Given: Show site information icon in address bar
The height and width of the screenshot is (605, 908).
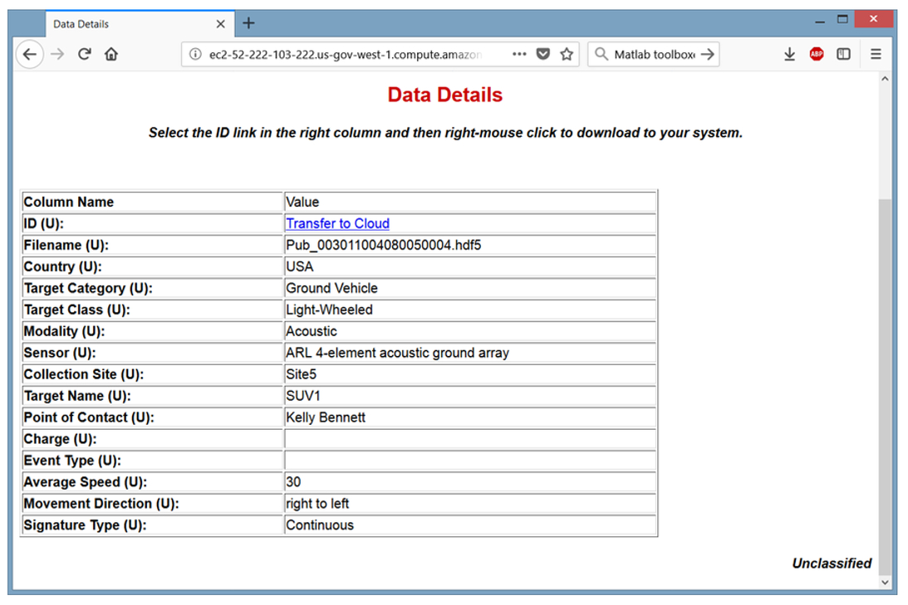Looking at the screenshot, I should click(x=196, y=55).
